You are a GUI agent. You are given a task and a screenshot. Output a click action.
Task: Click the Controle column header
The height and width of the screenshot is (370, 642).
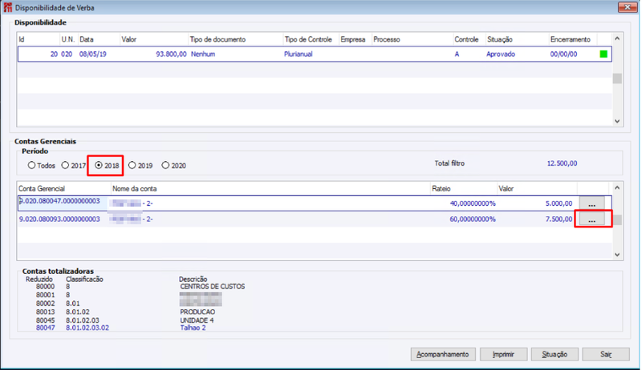coord(469,39)
